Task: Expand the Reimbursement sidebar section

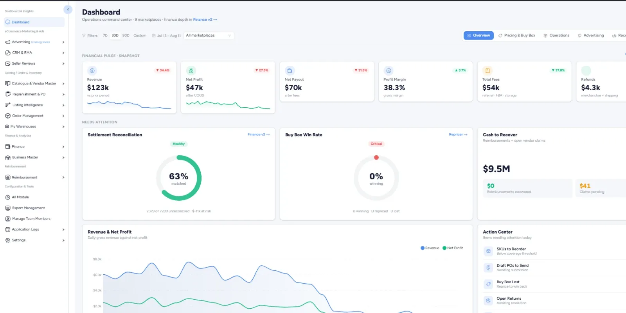Action: [x=63, y=177]
